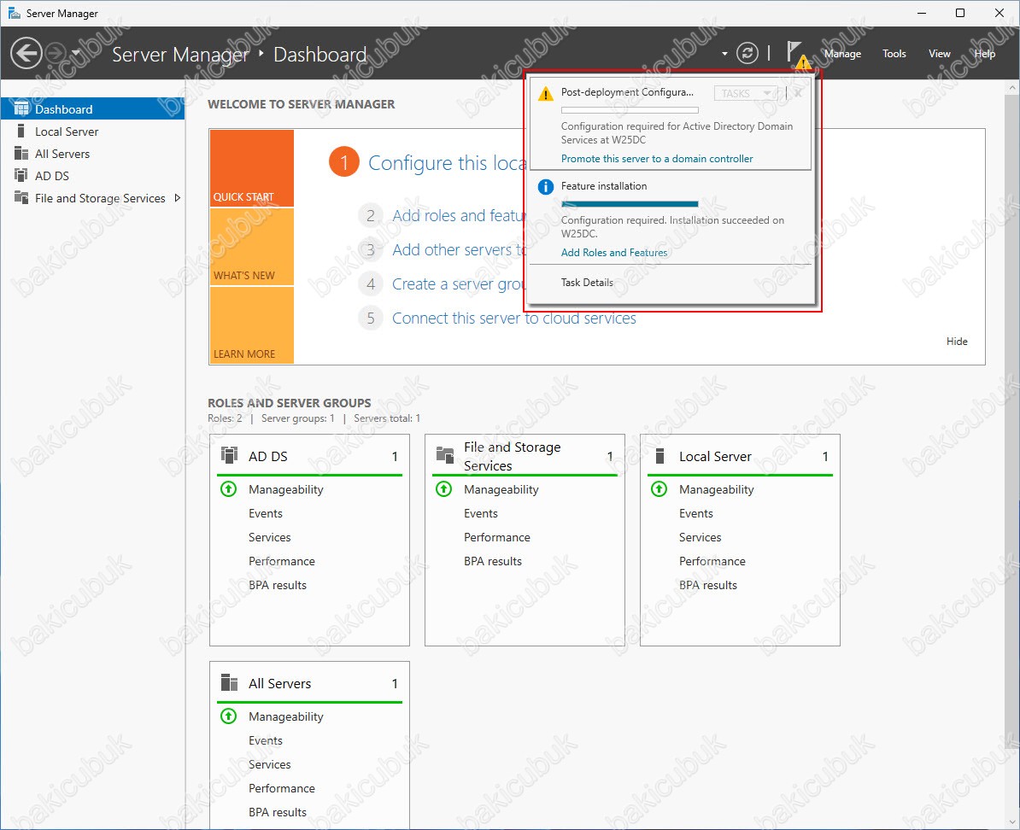Open Events in File and Storage Services tile

(481, 513)
